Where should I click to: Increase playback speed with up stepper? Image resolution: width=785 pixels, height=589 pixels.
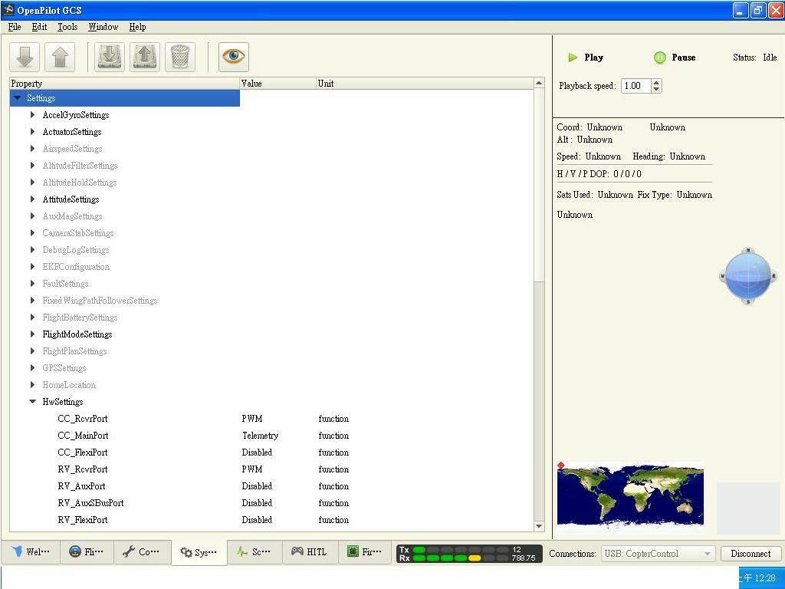pos(656,83)
